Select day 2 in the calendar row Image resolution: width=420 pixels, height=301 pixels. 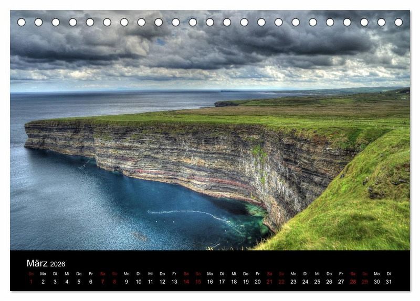(x=43, y=282)
